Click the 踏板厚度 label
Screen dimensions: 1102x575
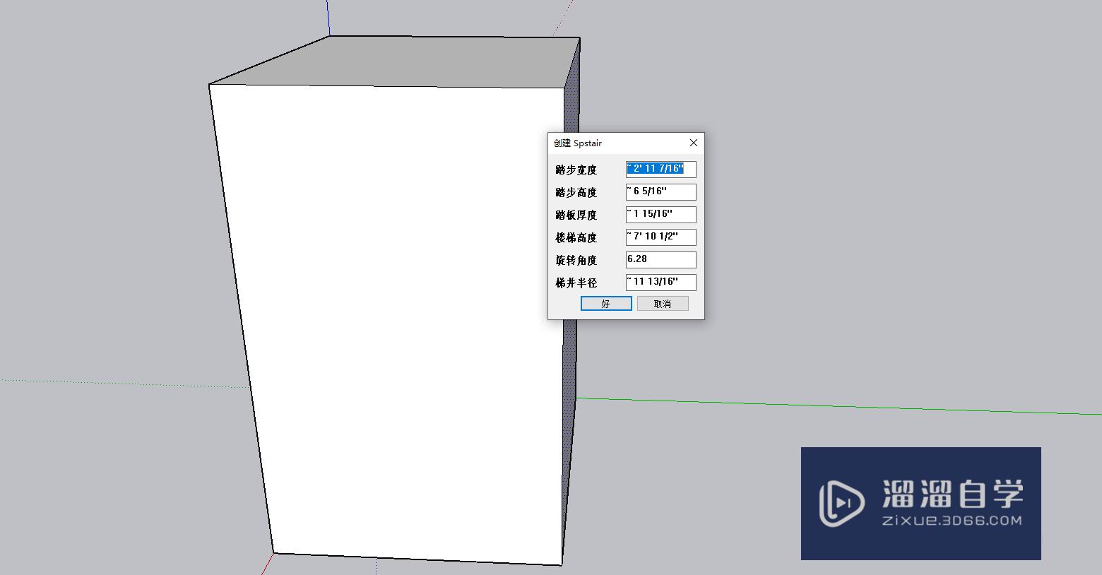tap(576, 215)
